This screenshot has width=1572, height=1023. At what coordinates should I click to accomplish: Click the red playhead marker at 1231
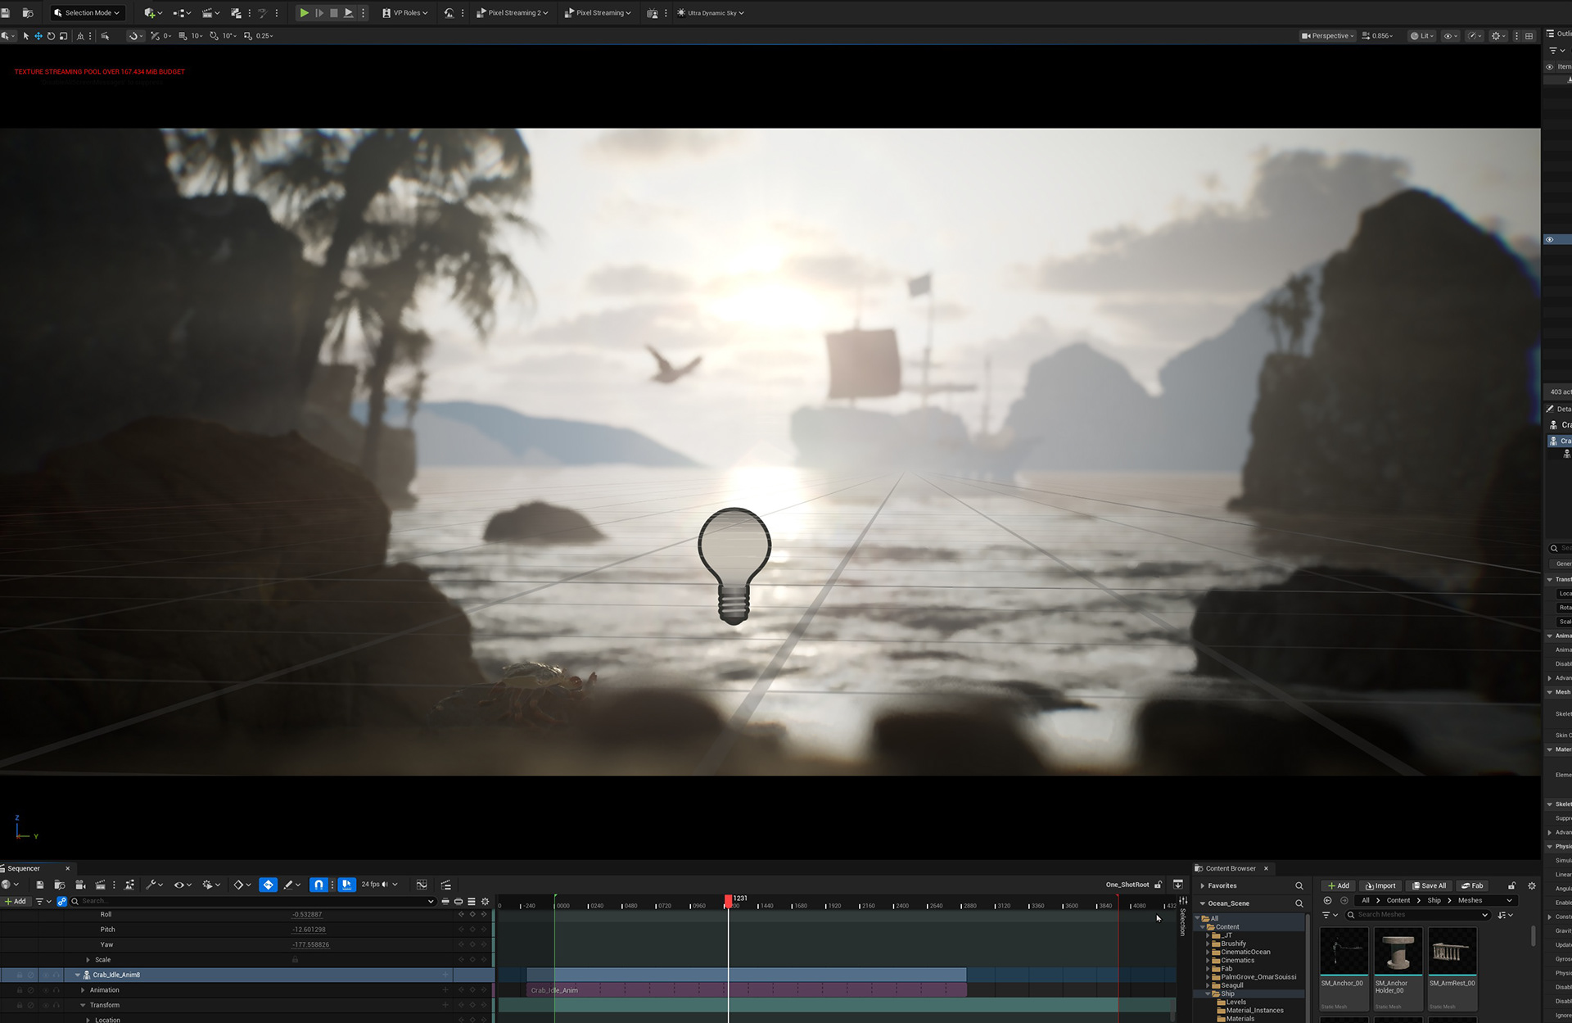click(729, 900)
